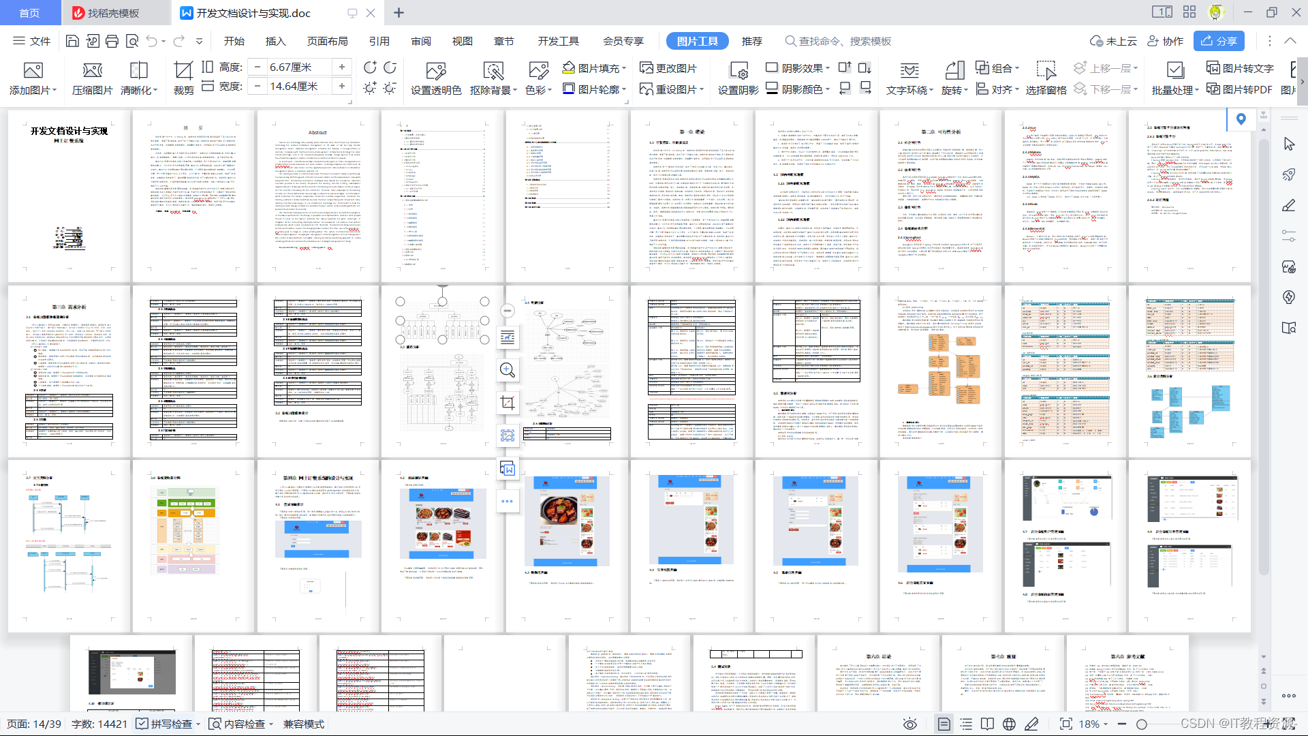Image resolution: width=1308 pixels, height=736 pixels.
Task: Click Selection Pane (选择窗格) icon
Action: tap(1046, 78)
